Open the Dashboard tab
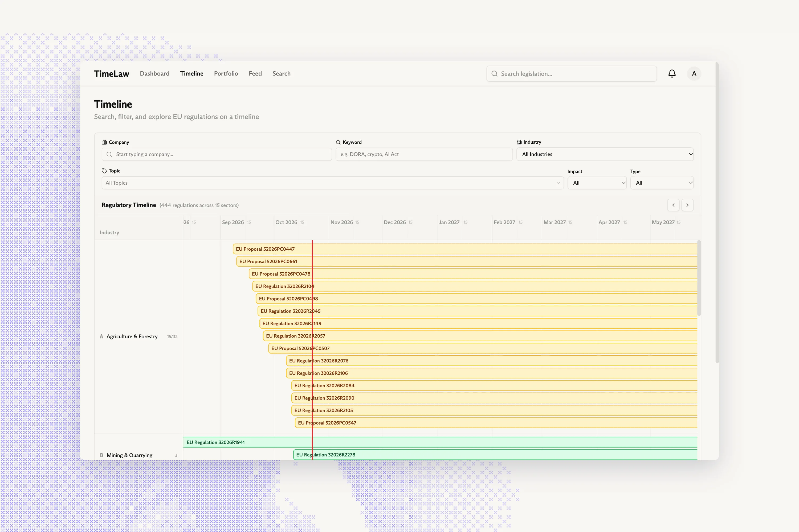 [x=154, y=74]
